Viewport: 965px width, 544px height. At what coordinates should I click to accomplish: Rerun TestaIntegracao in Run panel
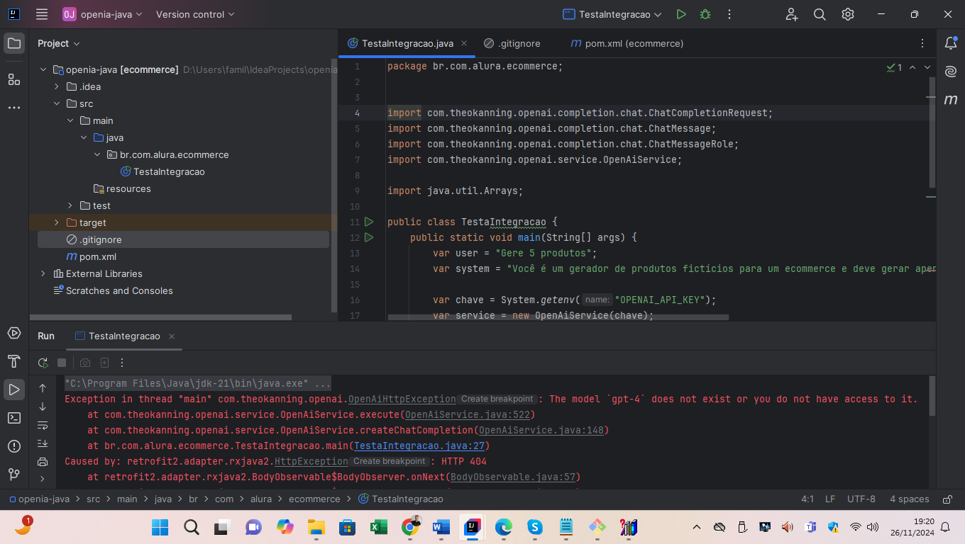coord(43,363)
